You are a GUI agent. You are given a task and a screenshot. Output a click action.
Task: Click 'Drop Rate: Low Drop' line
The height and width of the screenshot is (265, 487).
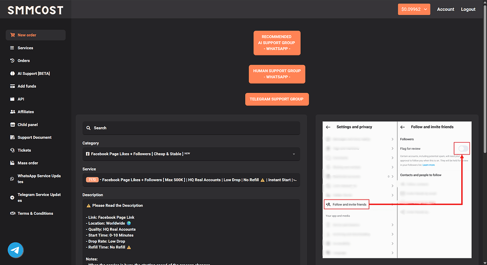coord(106,241)
